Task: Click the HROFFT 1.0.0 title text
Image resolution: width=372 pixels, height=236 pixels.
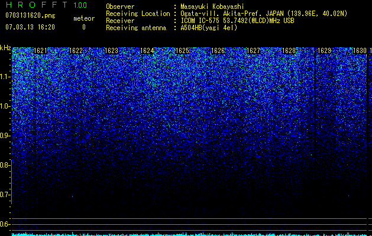Action: 46,5
